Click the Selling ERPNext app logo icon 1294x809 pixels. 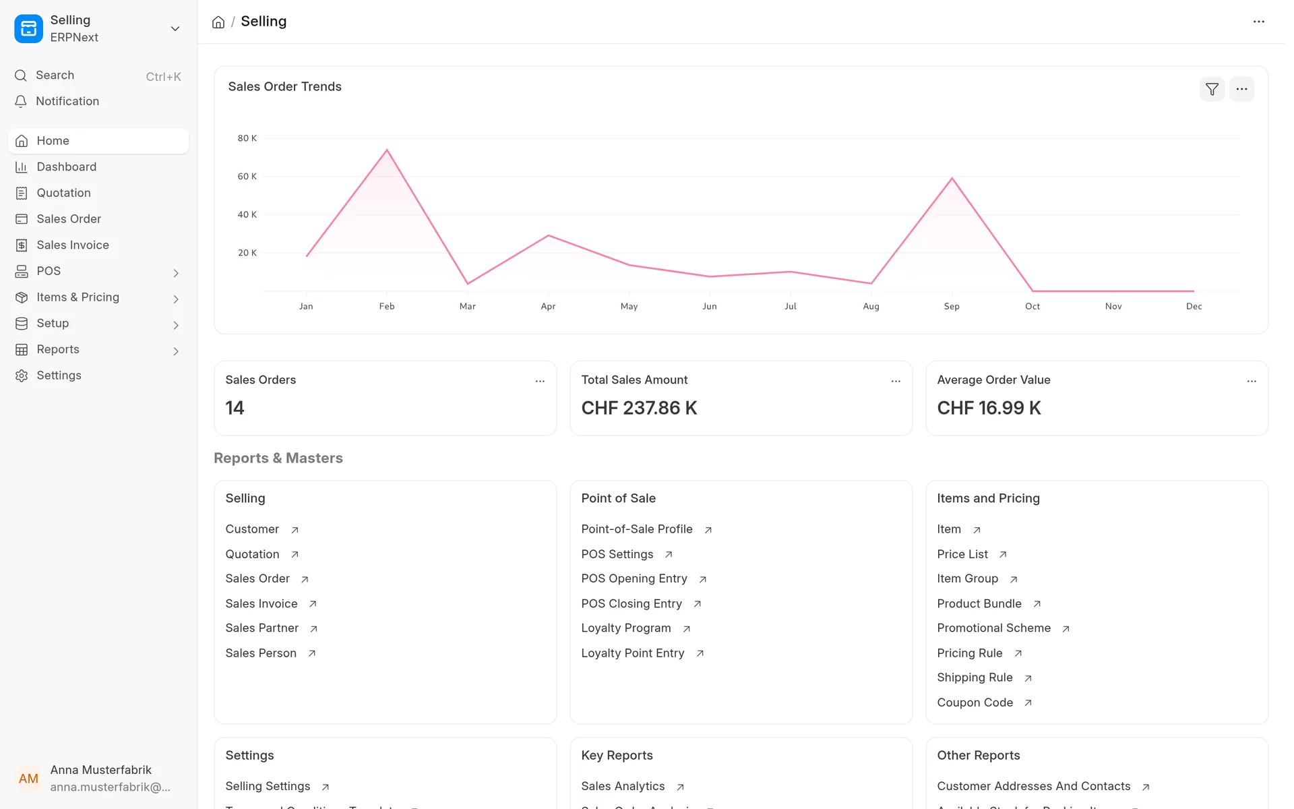(x=28, y=28)
